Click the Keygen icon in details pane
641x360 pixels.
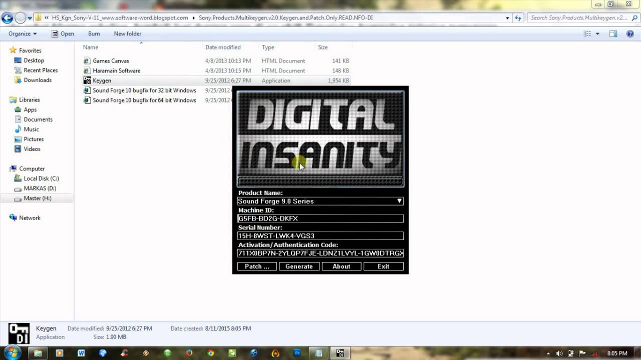pos(19,333)
